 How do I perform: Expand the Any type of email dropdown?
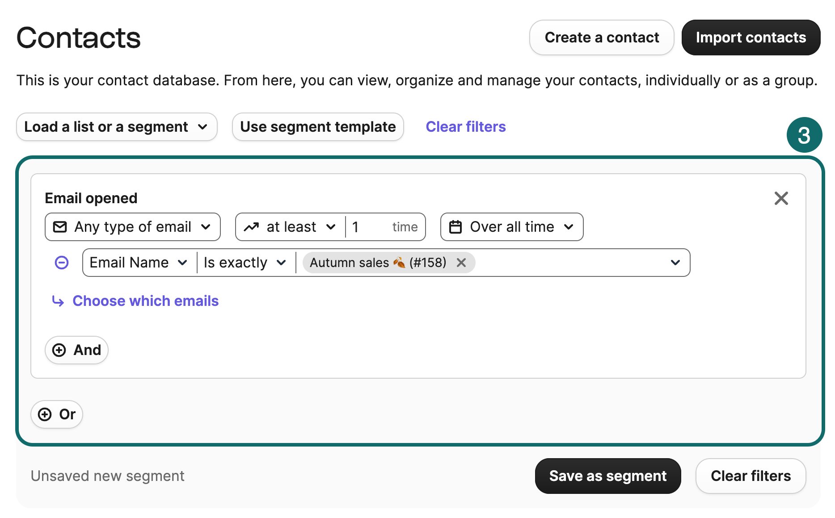[x=207, y=227]
